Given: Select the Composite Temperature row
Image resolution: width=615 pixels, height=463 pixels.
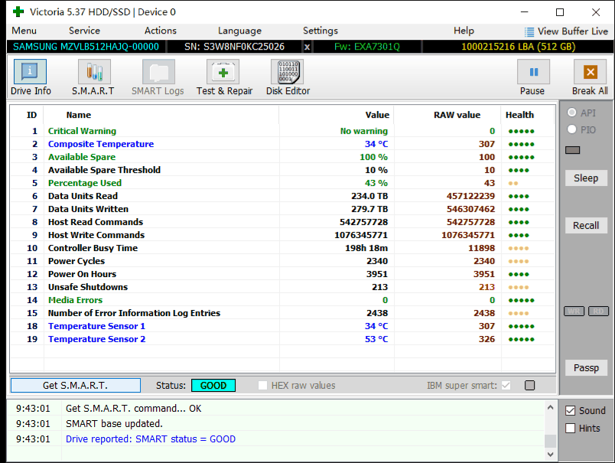Looking at the screenshot, I should click(x=282, y=144).
